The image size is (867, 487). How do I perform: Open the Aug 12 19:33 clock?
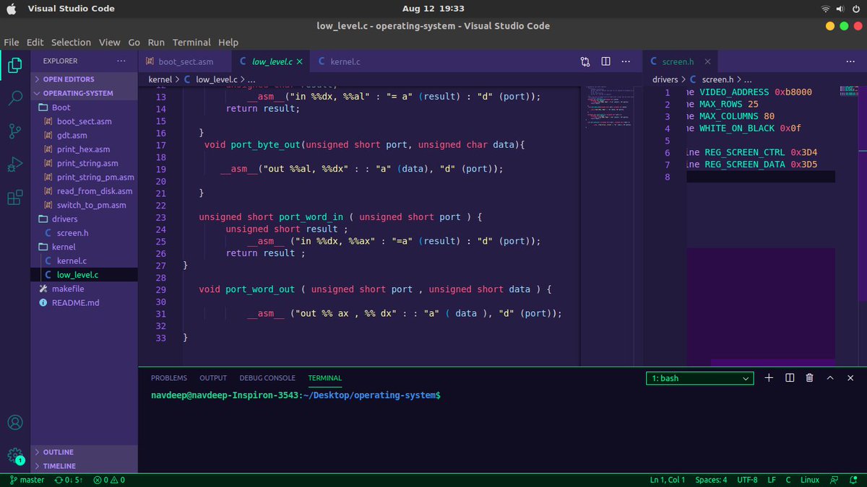[x=433, y=9]
